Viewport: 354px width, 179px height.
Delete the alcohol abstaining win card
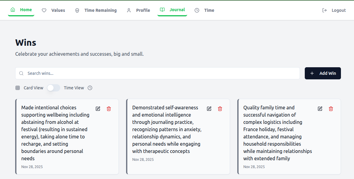tap(109, 109)
